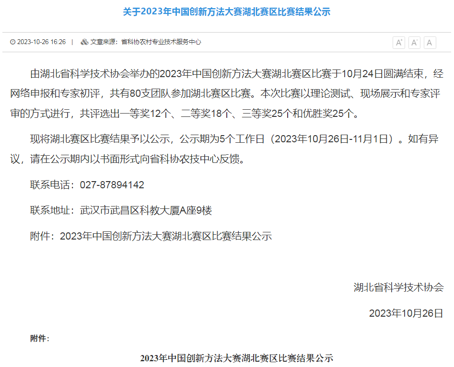Click the bold attachment heading 2023年中国创新方法大赛湖北赛区比赛结果公示

click(x=236, y=358)
